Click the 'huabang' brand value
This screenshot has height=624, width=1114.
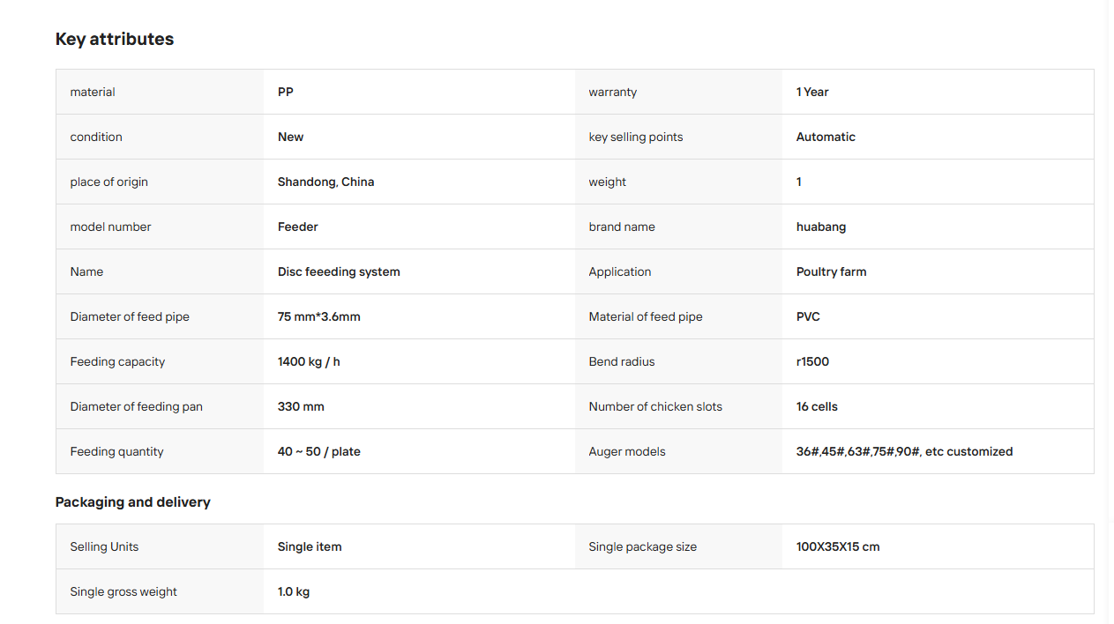[x=821, y=227]
